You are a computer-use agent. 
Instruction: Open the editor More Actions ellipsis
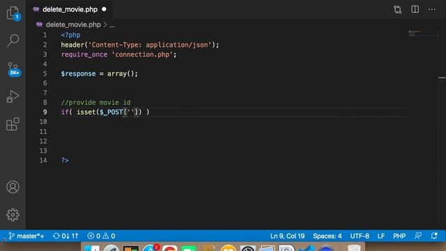coord(432,9)
